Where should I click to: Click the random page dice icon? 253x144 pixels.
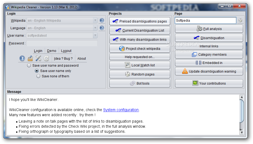pos(240,20)
